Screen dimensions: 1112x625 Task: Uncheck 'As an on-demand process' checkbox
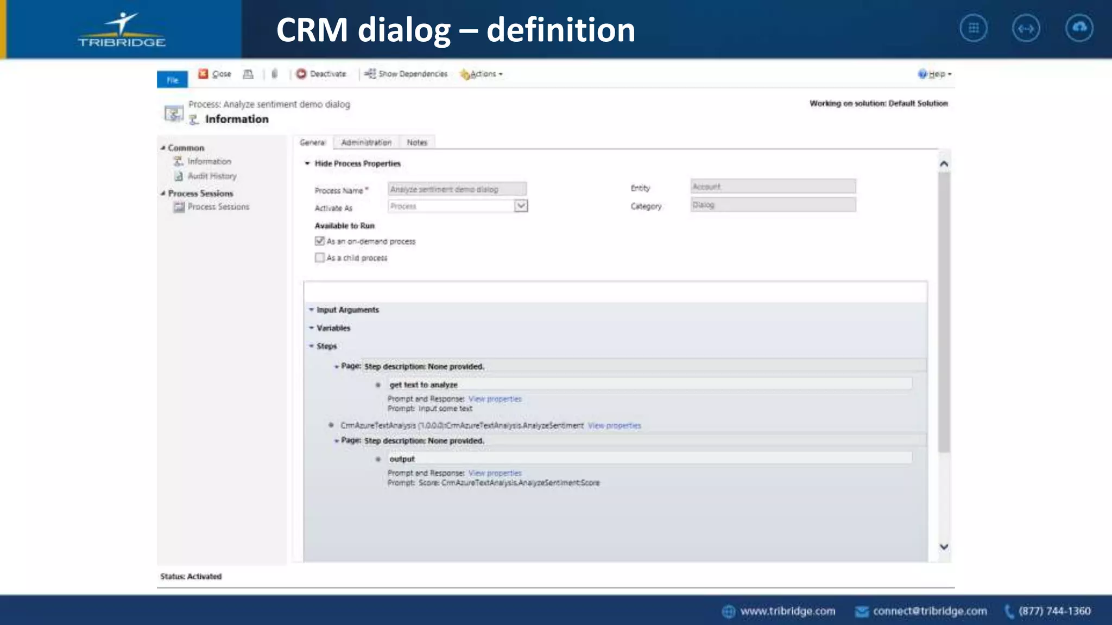click(x=320, y=241)
